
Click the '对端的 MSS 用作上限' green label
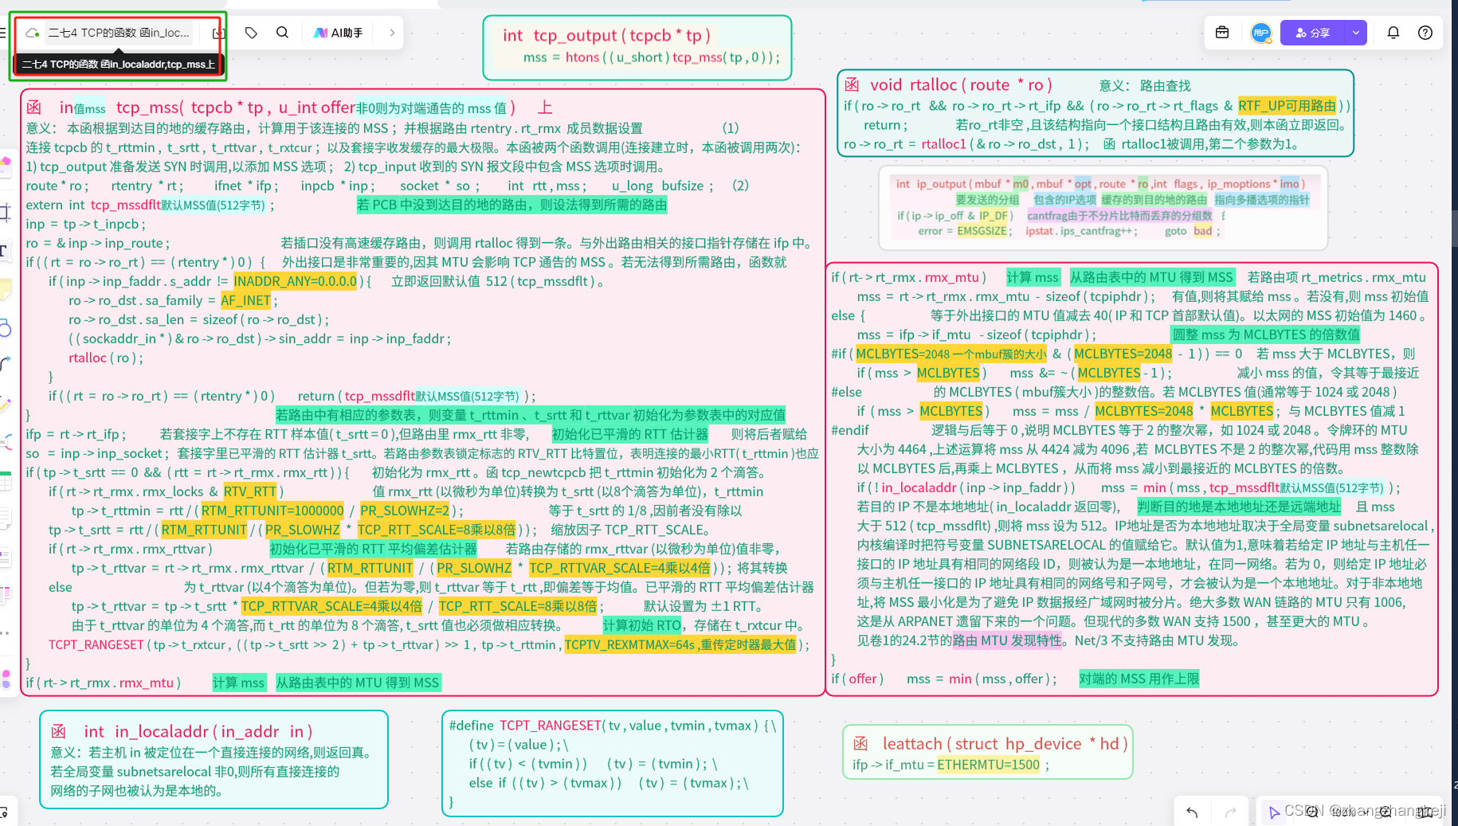(x=1139, y=679)
